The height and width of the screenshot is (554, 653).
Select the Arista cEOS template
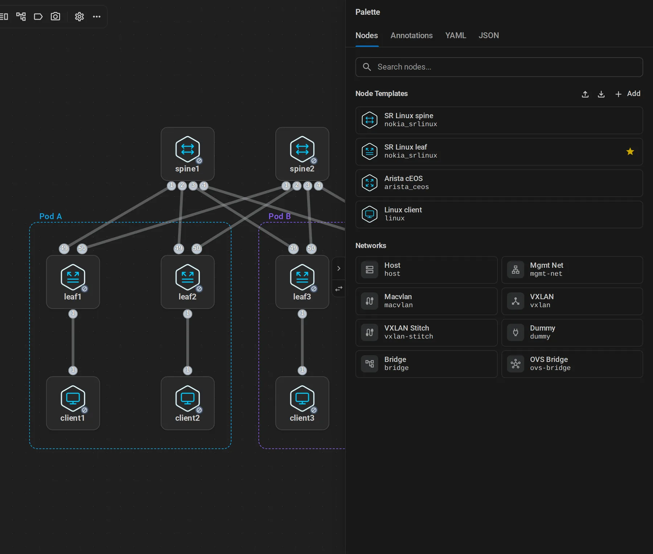(499, 183)
